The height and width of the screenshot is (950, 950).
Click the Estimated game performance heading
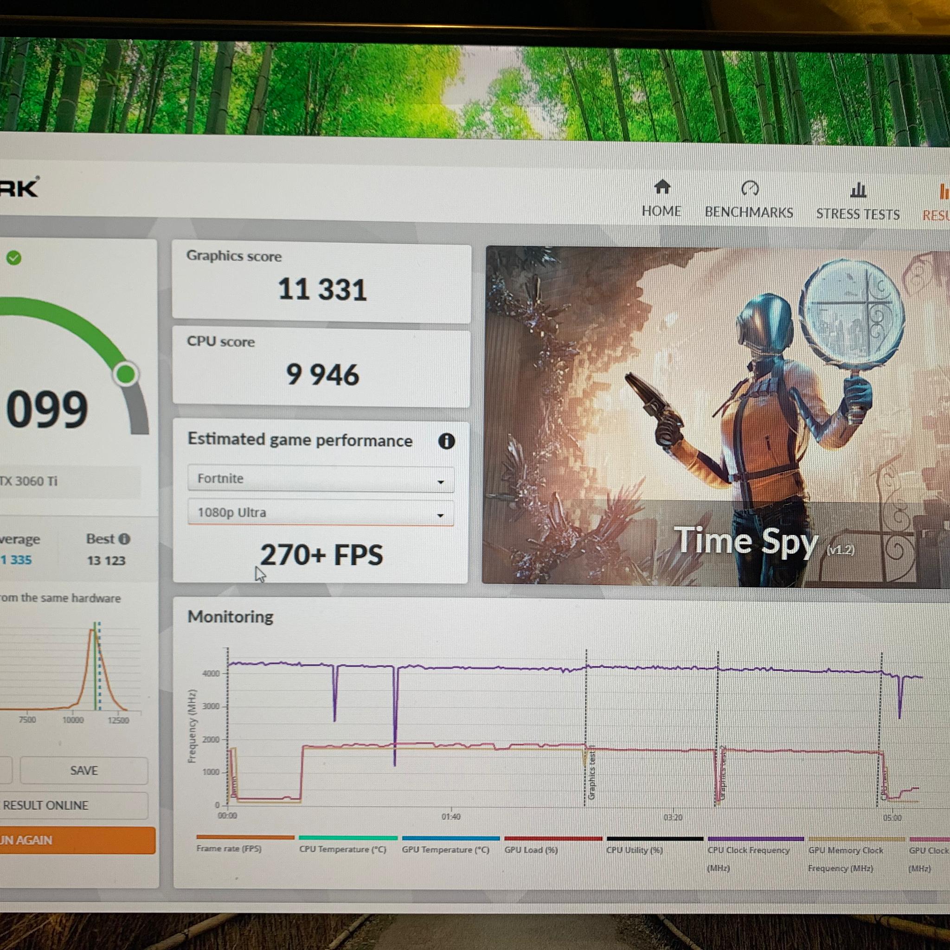tap(300, 440)
